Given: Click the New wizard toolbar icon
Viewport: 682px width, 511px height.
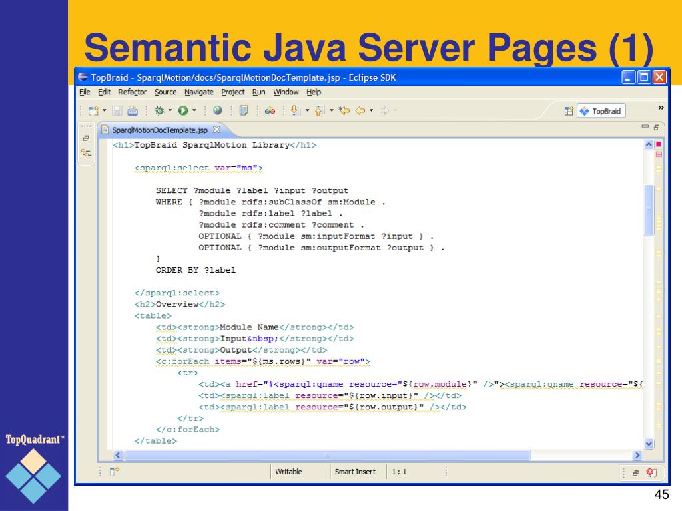Looking at the screenshot, I should [93, 111].
